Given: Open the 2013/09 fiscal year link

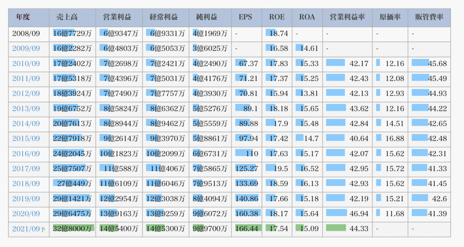Looking at the screenshot, I should (26, 109).
